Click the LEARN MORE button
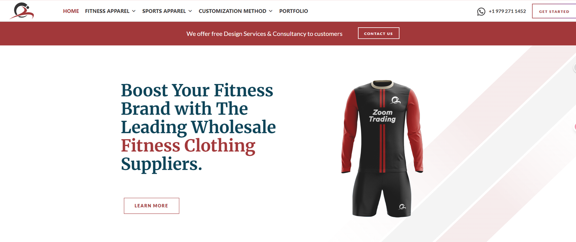Image resolution: width=576 pixels, height=242 pixels. [152, 206]
